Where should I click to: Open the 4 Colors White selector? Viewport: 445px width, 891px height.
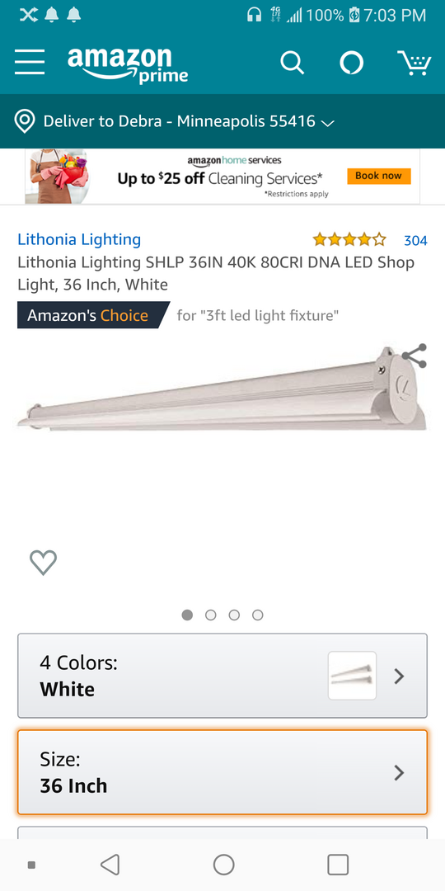point(222,676)
